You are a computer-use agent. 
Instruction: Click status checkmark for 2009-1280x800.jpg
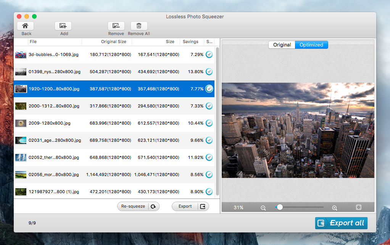click(209, 123)
